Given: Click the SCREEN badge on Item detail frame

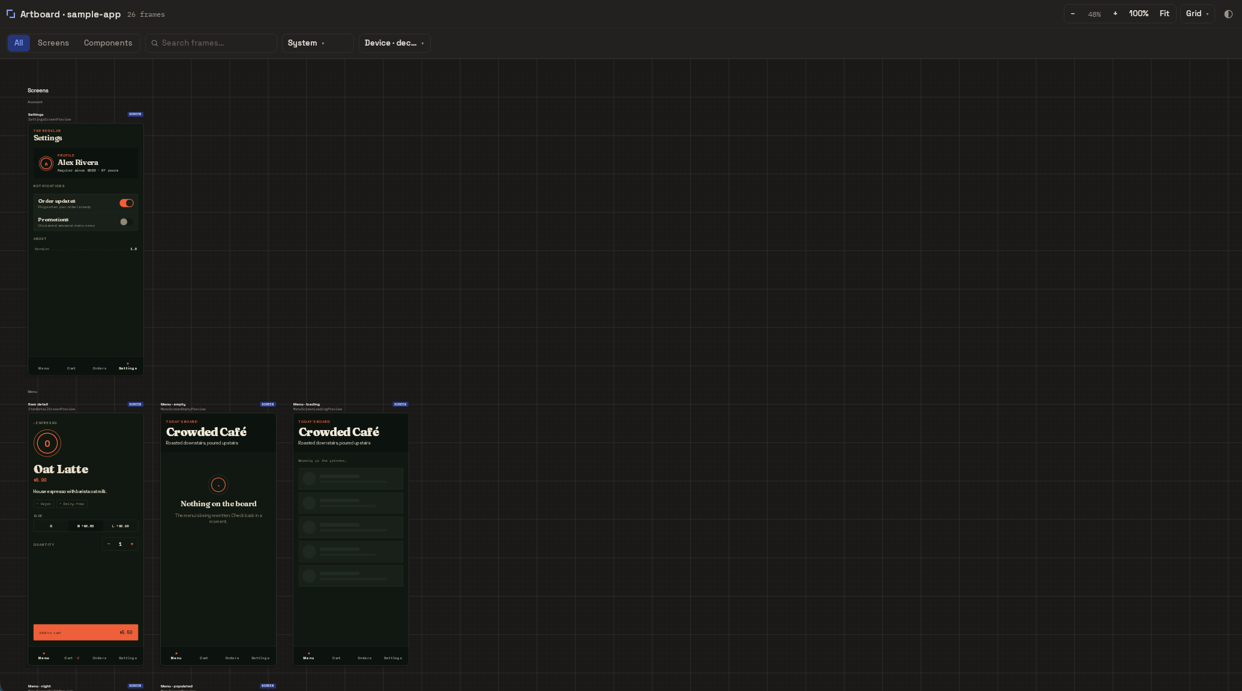Looking at the screenshot, I should 136,404.
